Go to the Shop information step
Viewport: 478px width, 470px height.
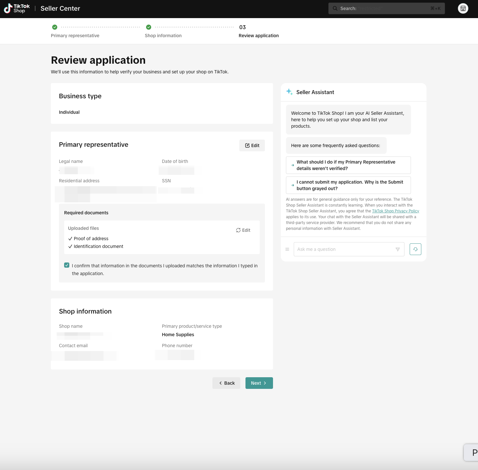[163, 36]
